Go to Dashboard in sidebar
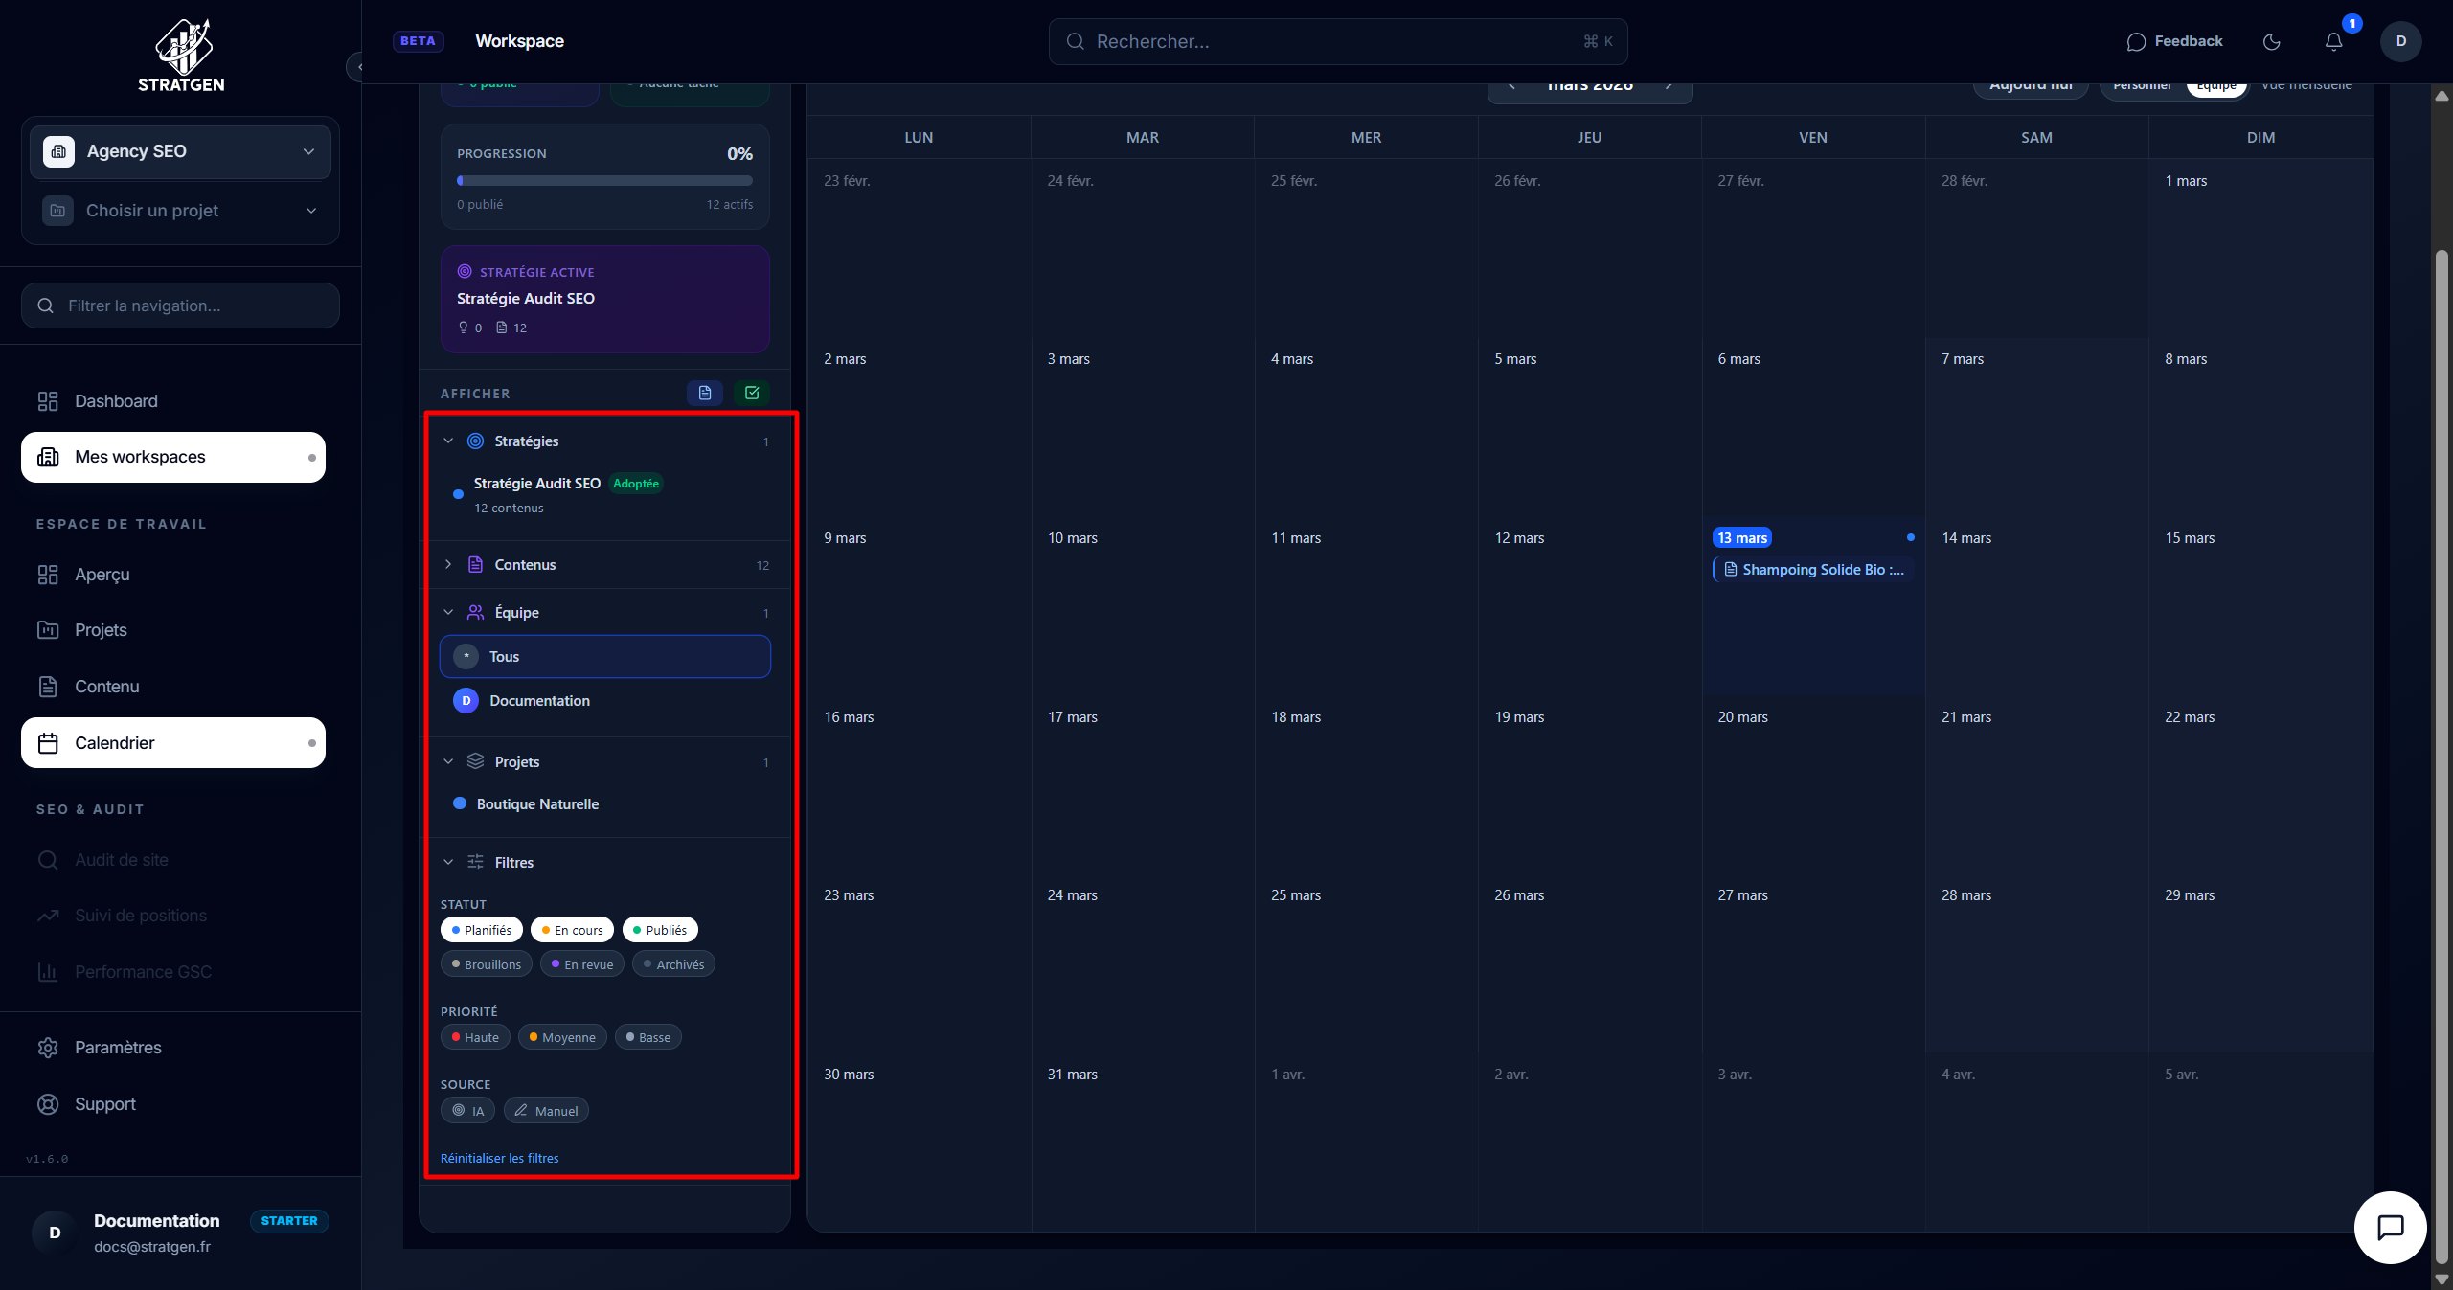The image size is (2453, 1290). coord(116,401)
